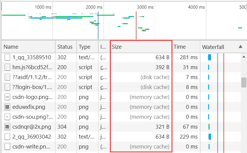This screenshot has height=153, width=247.
Task: Click waterfall bar for 1_qq_33589510
Action: [x=209, y=57]
